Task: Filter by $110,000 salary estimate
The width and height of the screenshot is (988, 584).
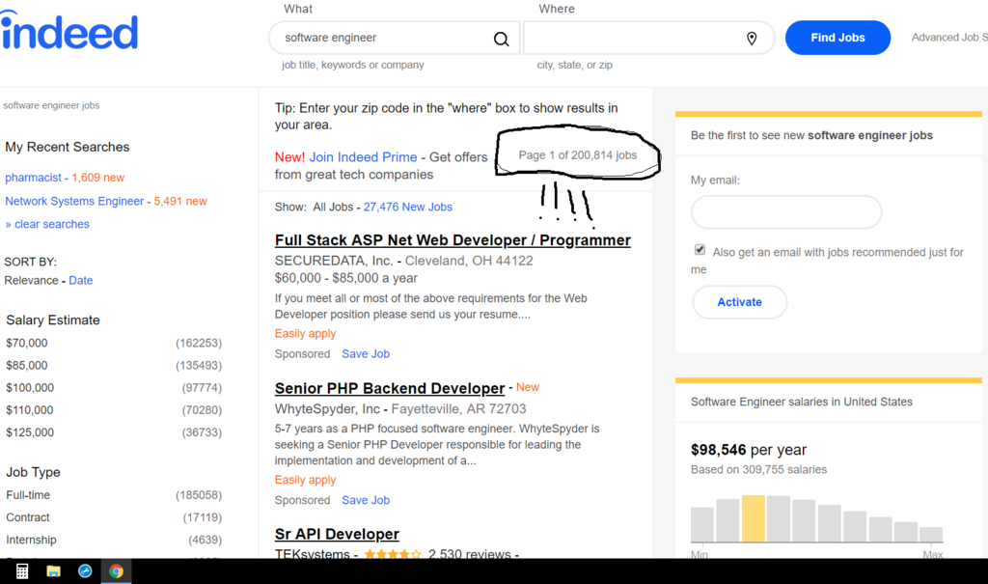Action: coord(30,410)
